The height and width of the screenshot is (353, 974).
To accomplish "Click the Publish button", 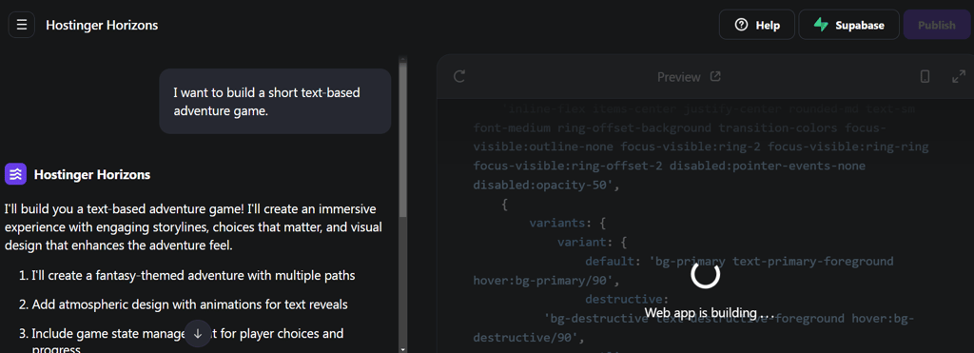I will point(937,26).
